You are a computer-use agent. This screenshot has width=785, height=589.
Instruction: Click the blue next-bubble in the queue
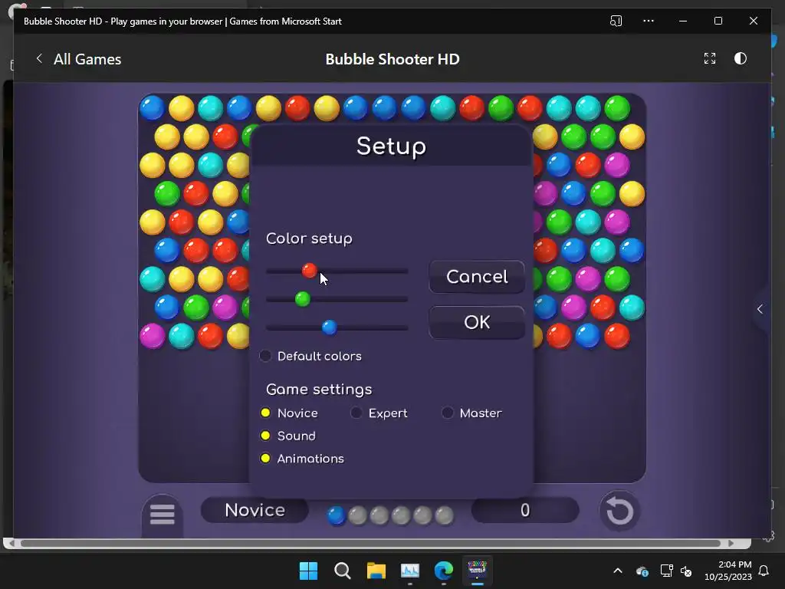click(x=336, y=515)
